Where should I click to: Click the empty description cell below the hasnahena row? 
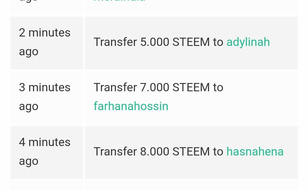click(x=191, y=185)
